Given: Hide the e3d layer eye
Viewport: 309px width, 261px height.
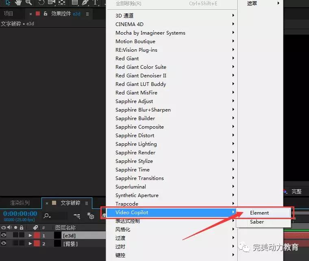Looking at the screenshot, I should (x=4, y=235).
